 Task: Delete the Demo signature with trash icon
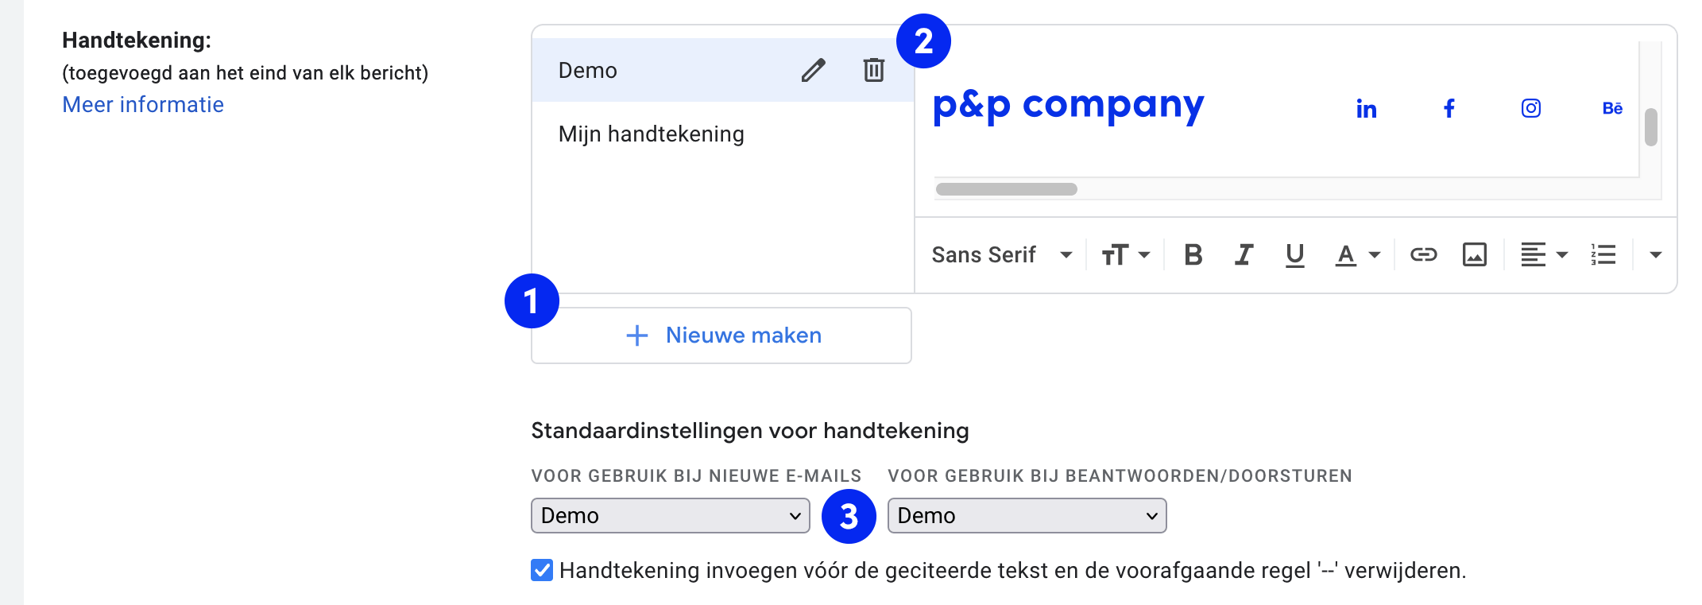tap(873, 70)
